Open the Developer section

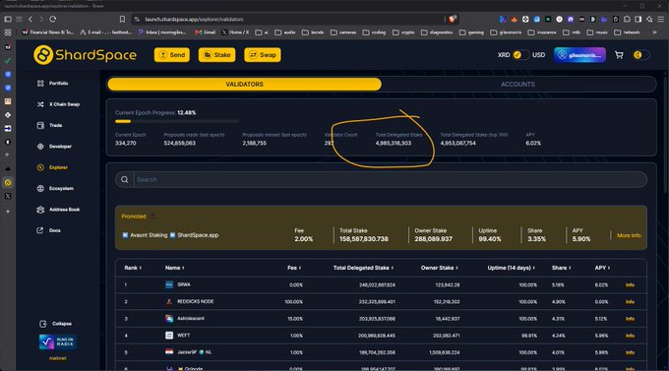[x=54, y=146]
